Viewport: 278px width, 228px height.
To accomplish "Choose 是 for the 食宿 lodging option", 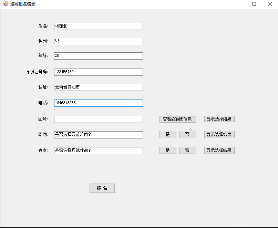I will point(168,151).
